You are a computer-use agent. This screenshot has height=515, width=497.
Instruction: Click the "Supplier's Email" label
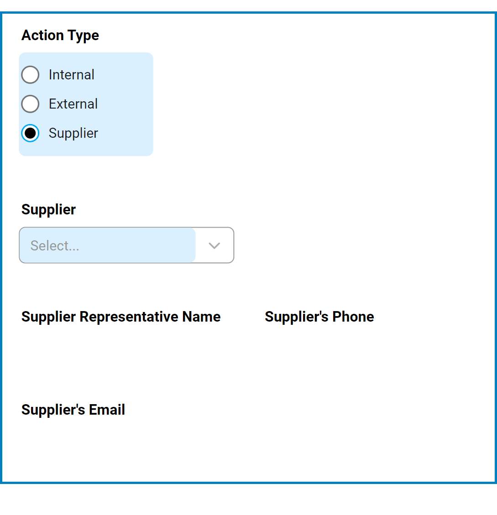73,410
